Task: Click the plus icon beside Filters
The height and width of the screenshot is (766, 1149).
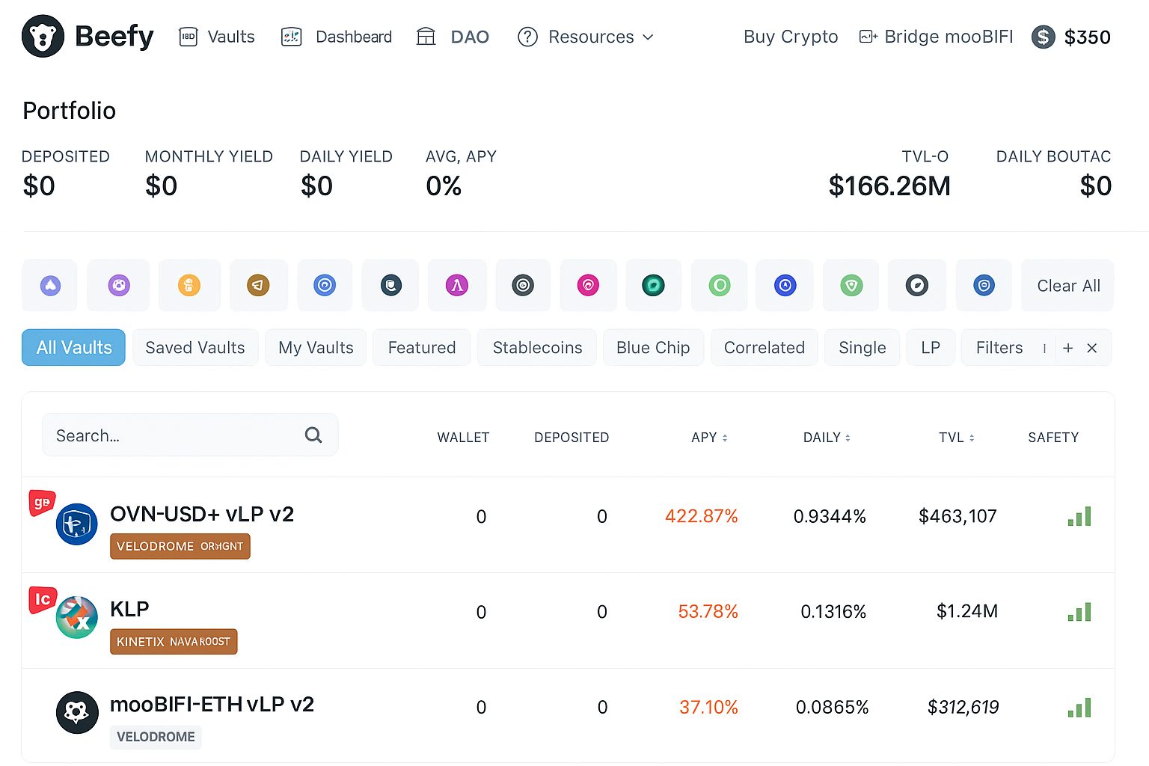Action: tap(1067, 348)
